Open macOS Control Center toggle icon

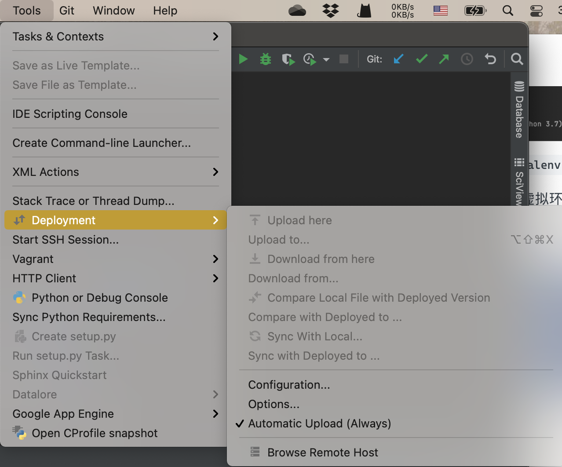pyautogui.click(x=536, y=11)
